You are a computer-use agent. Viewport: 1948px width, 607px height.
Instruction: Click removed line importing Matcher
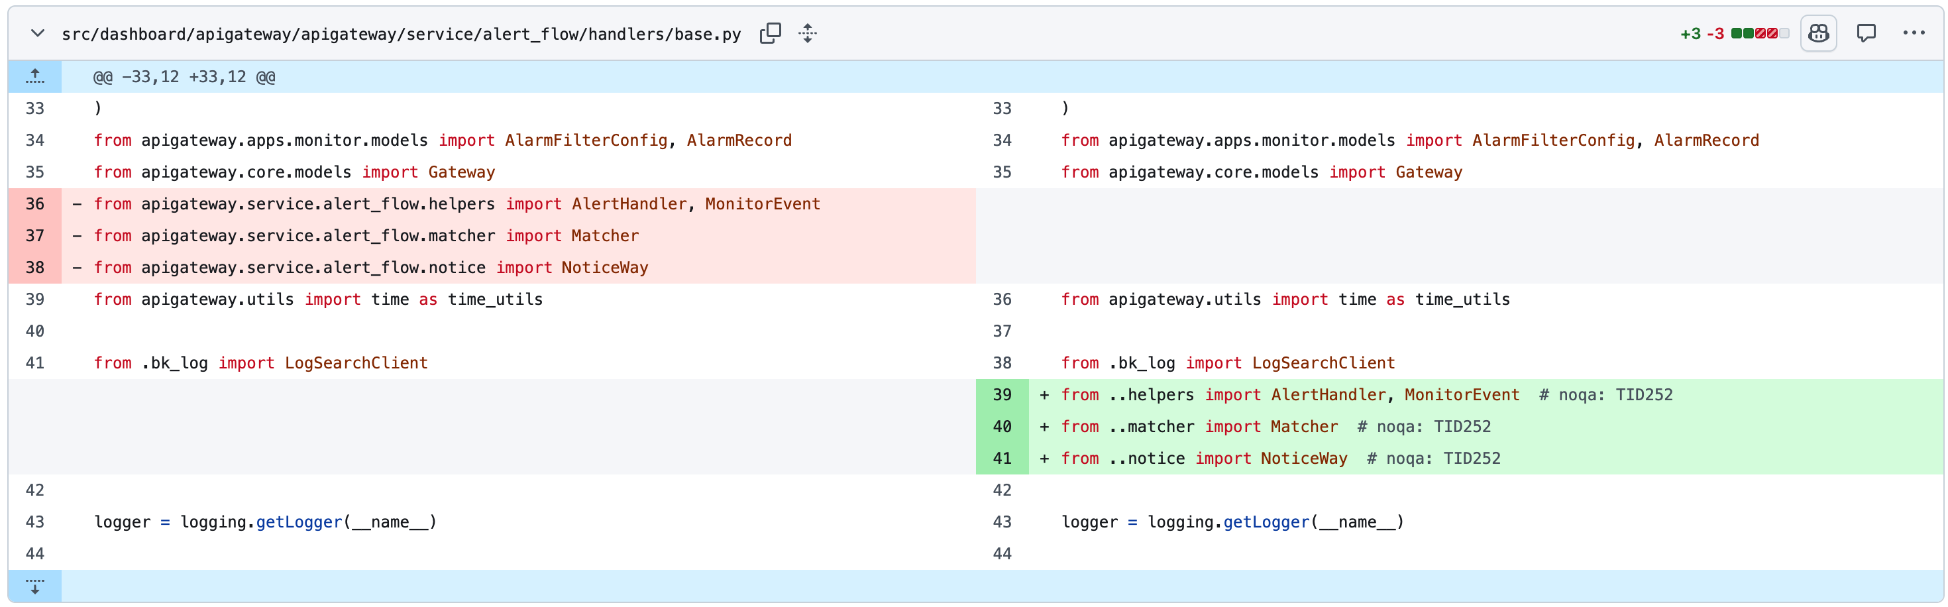(x=366, y=236)
